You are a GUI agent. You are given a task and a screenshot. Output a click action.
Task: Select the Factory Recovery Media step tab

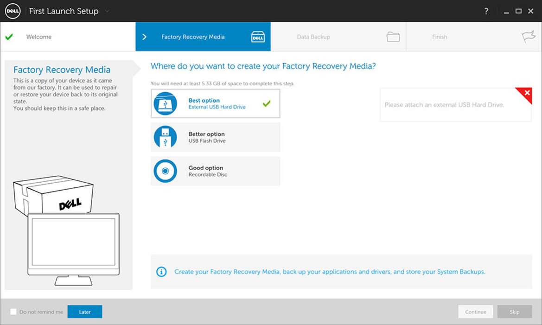click(x=203, y=37)
